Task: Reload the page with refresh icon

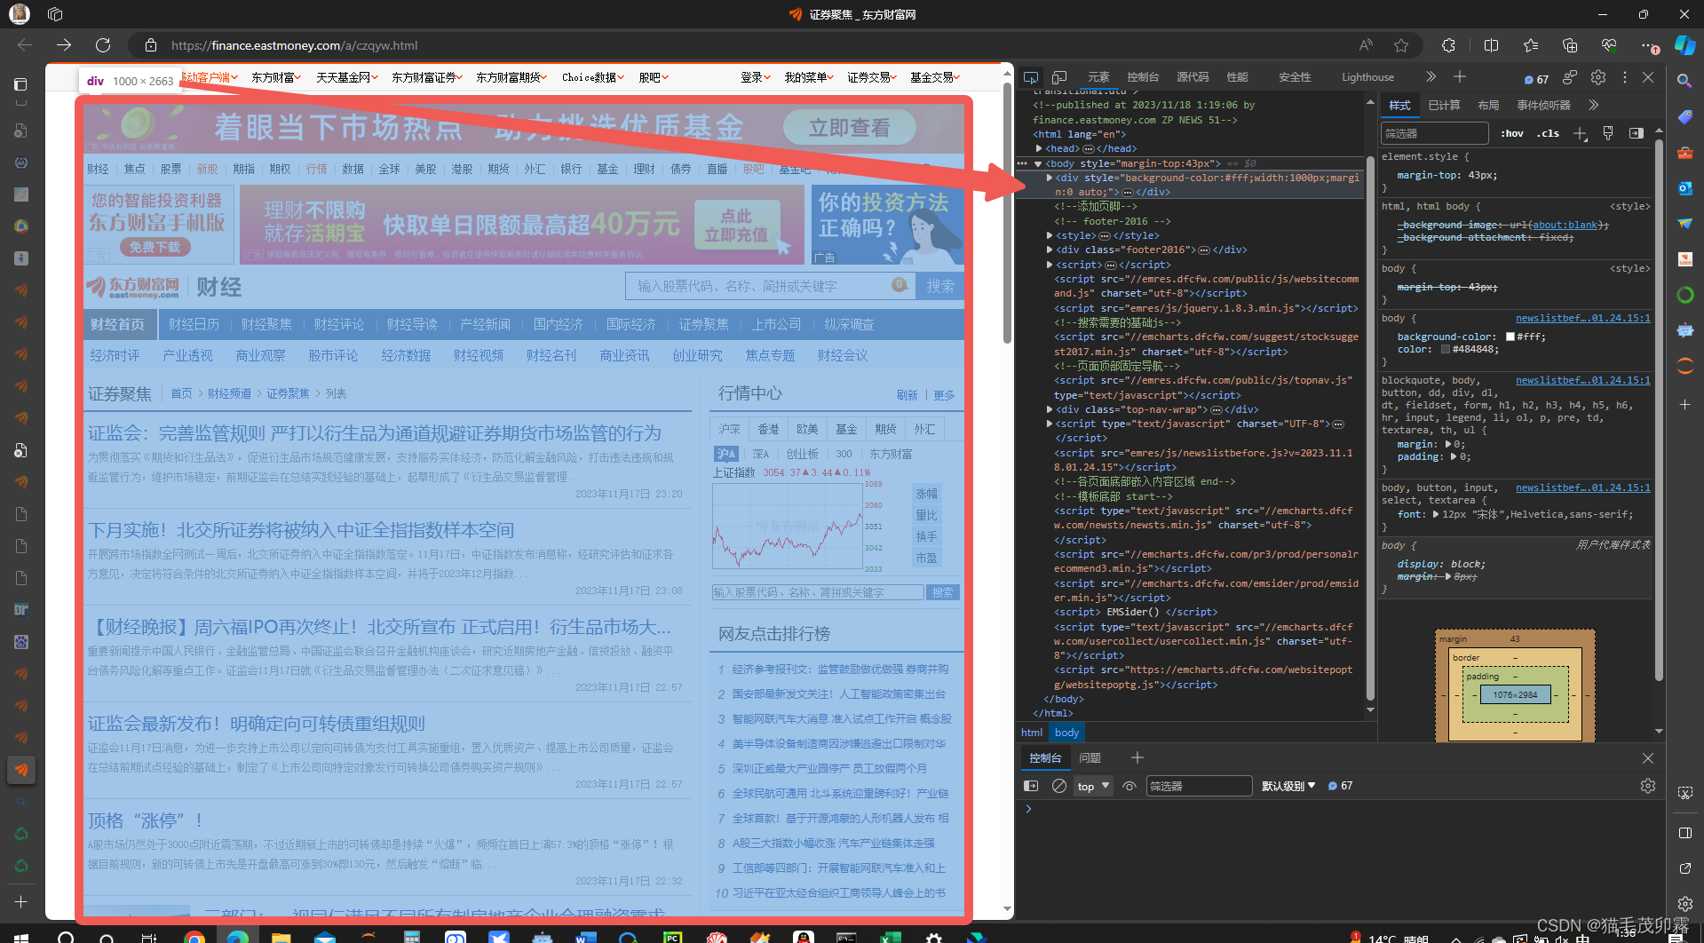Action: click(x=103, y=45)
